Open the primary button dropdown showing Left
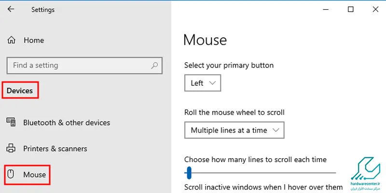386x193 pixels. tap(203, 83)
